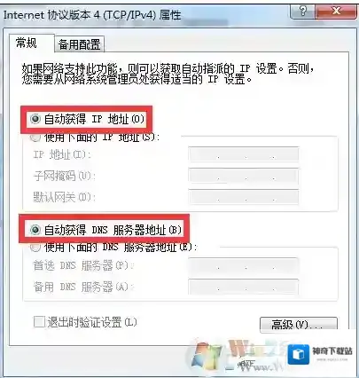Open the 高级 advanced settings button
This screenshot has height=378, width=359.
pyautogui.click(x=299, y=325)
